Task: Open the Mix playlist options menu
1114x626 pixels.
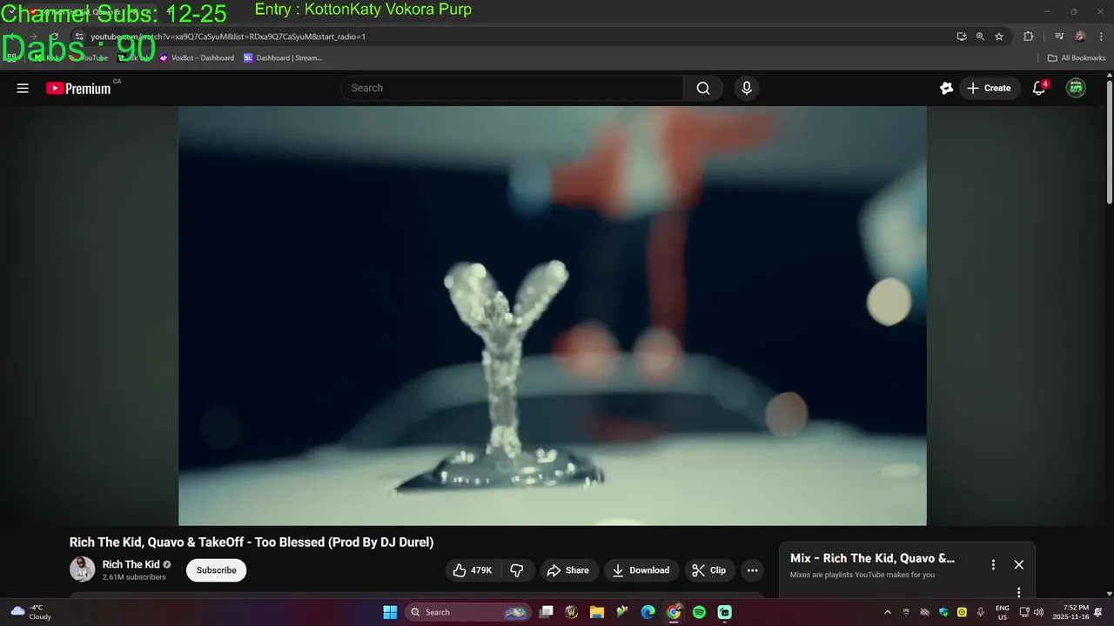Action: [x=993, y=564]
